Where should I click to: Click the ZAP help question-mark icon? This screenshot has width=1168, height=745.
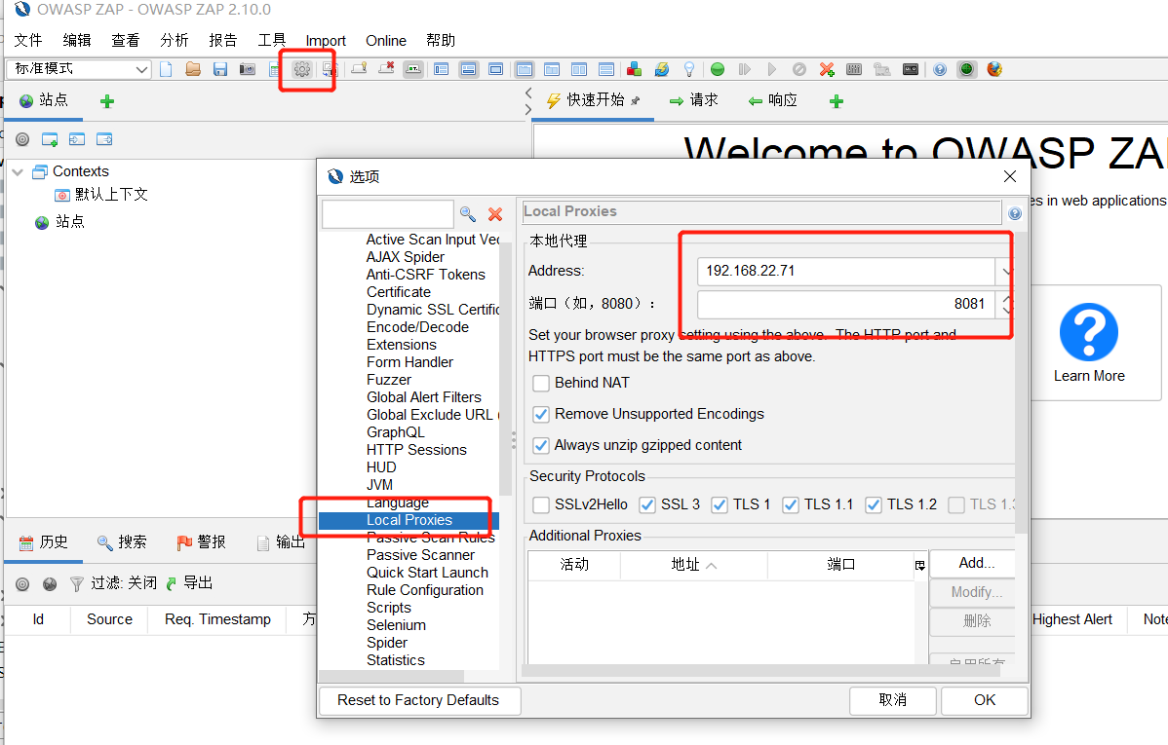click(939, 69)
